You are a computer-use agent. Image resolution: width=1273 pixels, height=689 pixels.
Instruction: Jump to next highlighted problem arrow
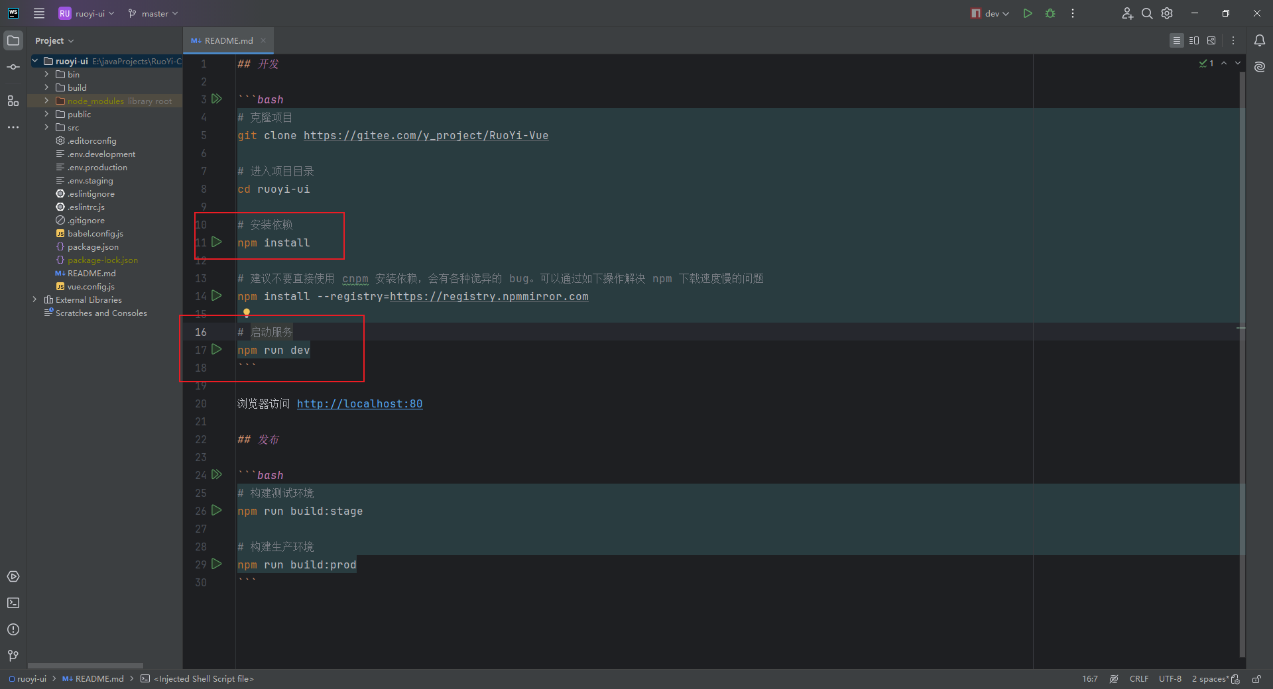tap(1238, 63)
